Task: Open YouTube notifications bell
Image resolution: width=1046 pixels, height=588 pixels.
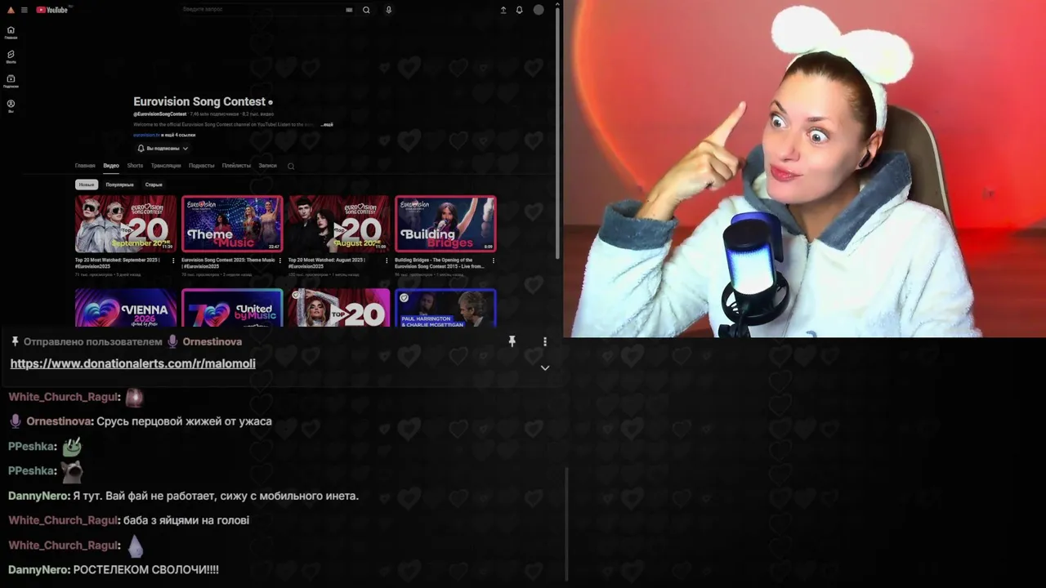Action: point(519,10)
